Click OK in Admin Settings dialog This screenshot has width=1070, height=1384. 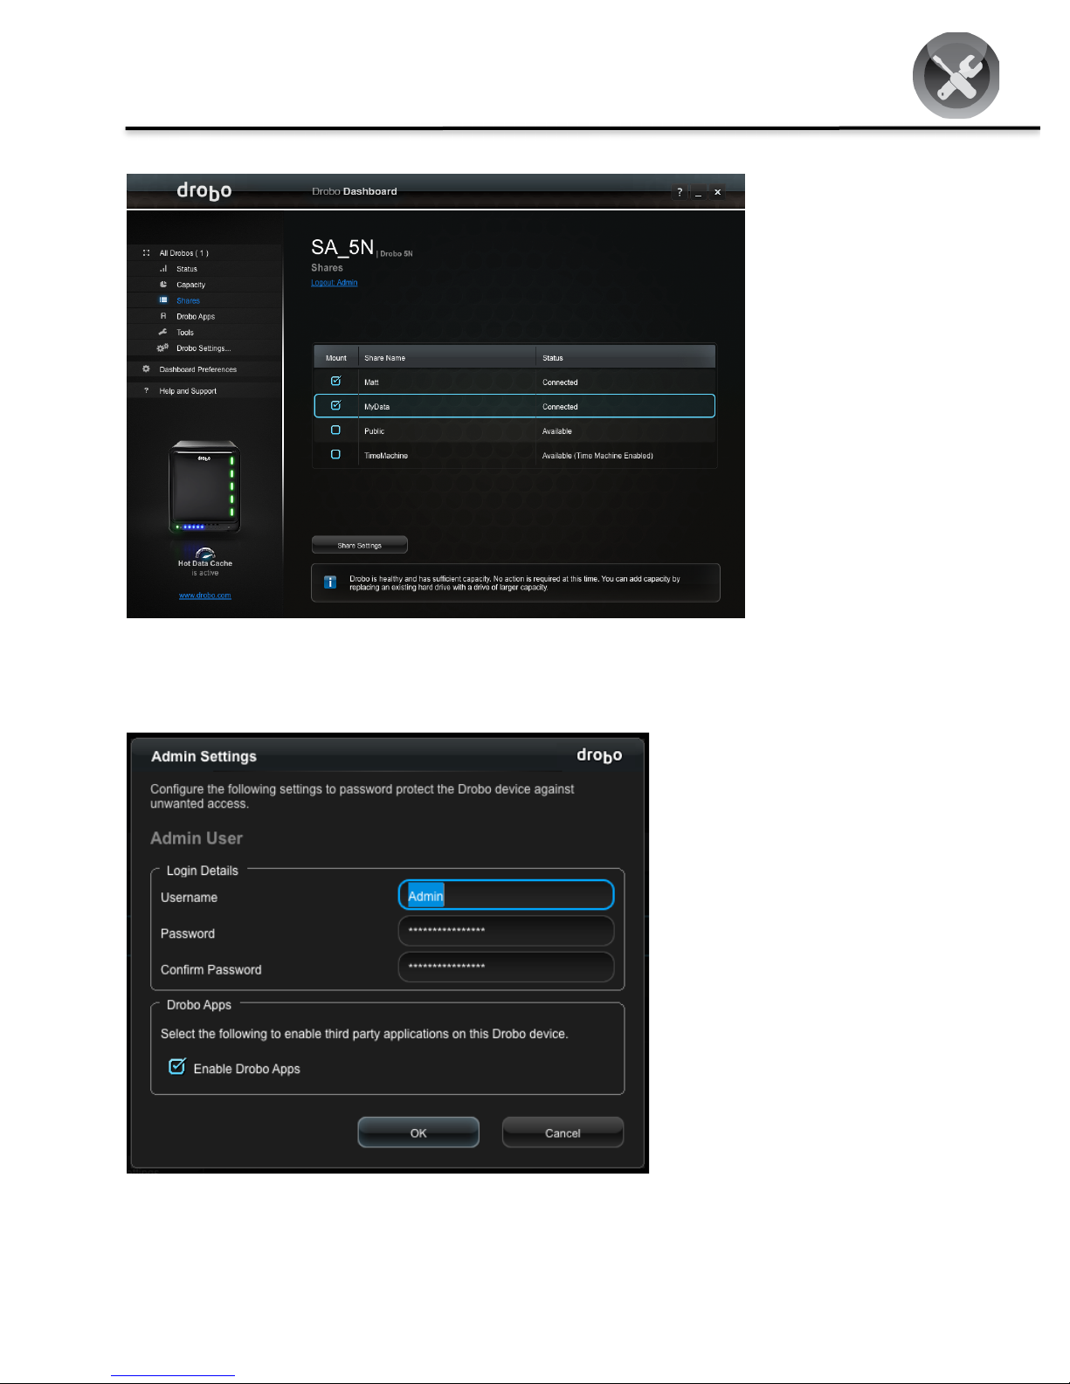[418, 1133]
